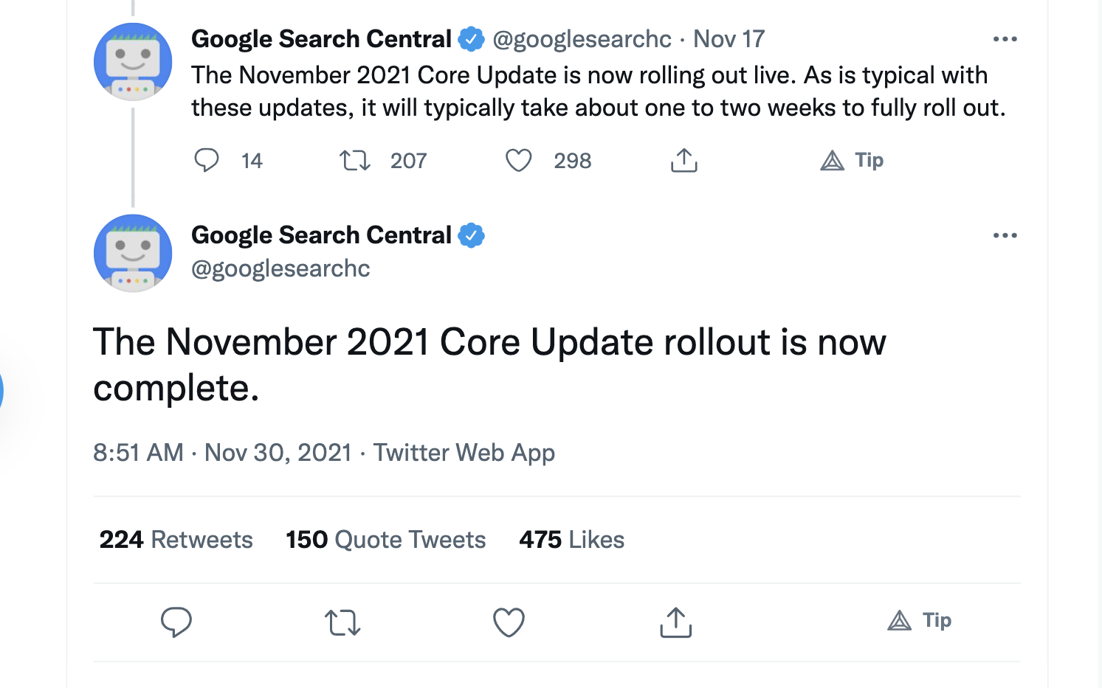Share the Nov 17 tweet
Viewport: 1102px width, 688px height.
[684, 160]
